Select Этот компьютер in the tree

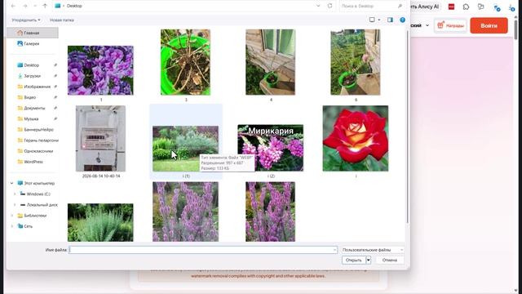coord(39,183)
